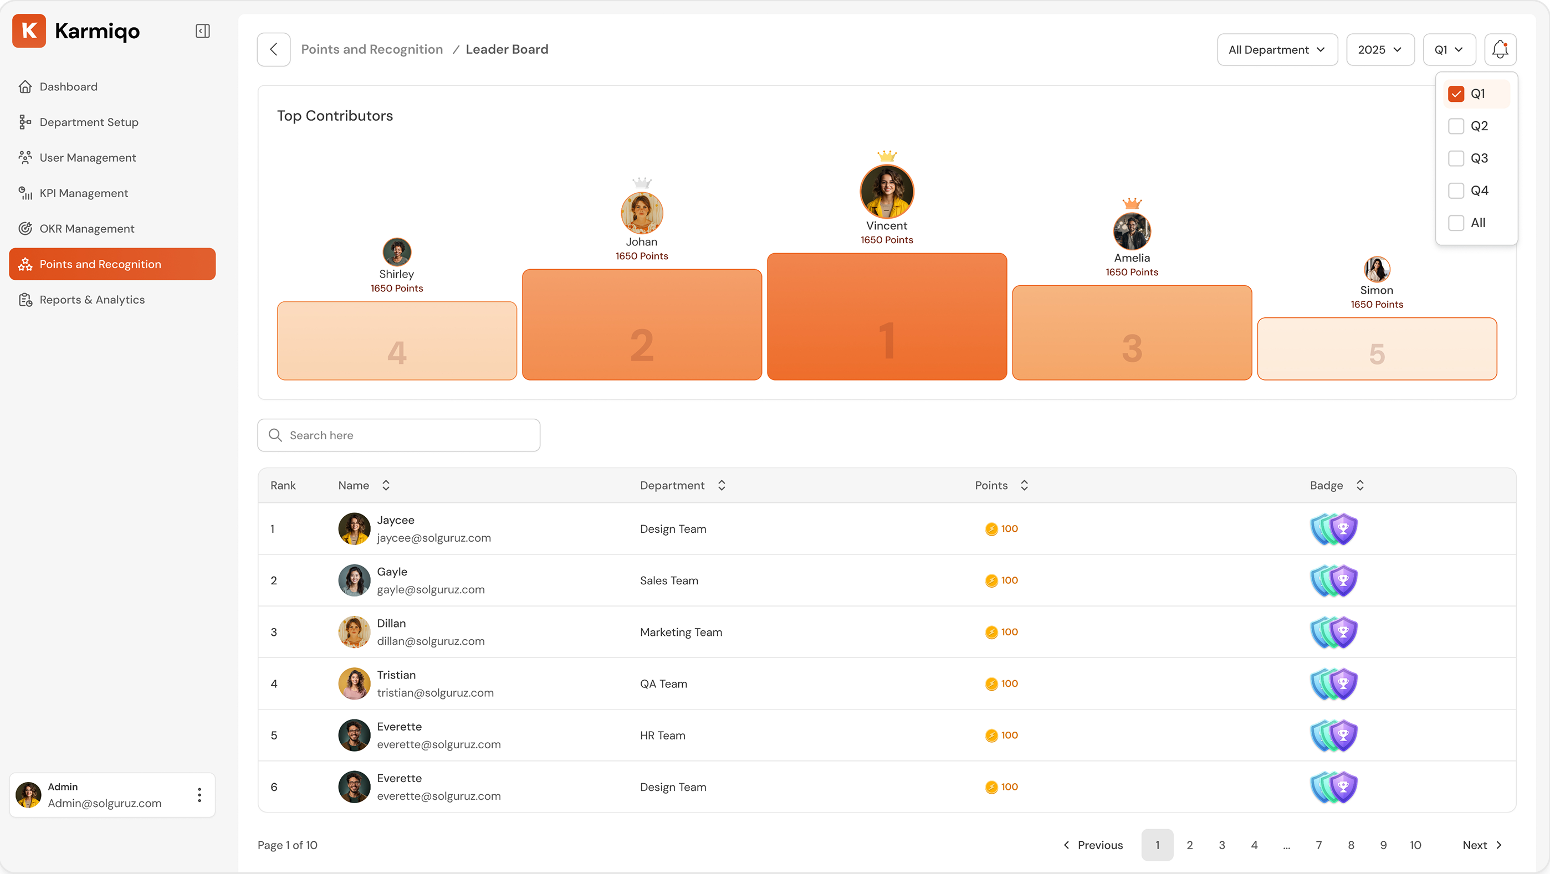The height and width of the screenshot is (874, 1550).
Task: Click Tristian's badge icons
Action: pyautogui.click(x=1334, y=685)
